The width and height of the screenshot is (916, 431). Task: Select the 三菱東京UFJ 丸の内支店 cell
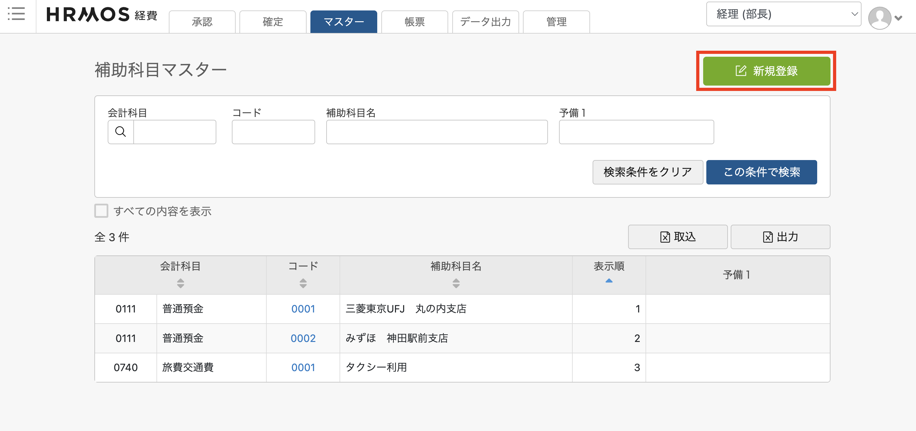(456, 309)
